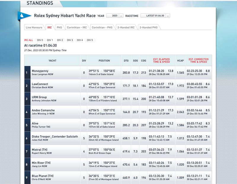
Task: Open the Min River (TH) yacht entry
Action: (41, 163)
